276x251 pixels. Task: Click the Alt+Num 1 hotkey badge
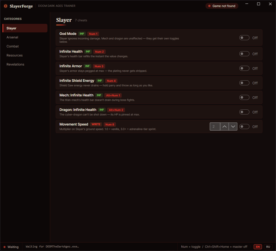click(x=113, y=95)
